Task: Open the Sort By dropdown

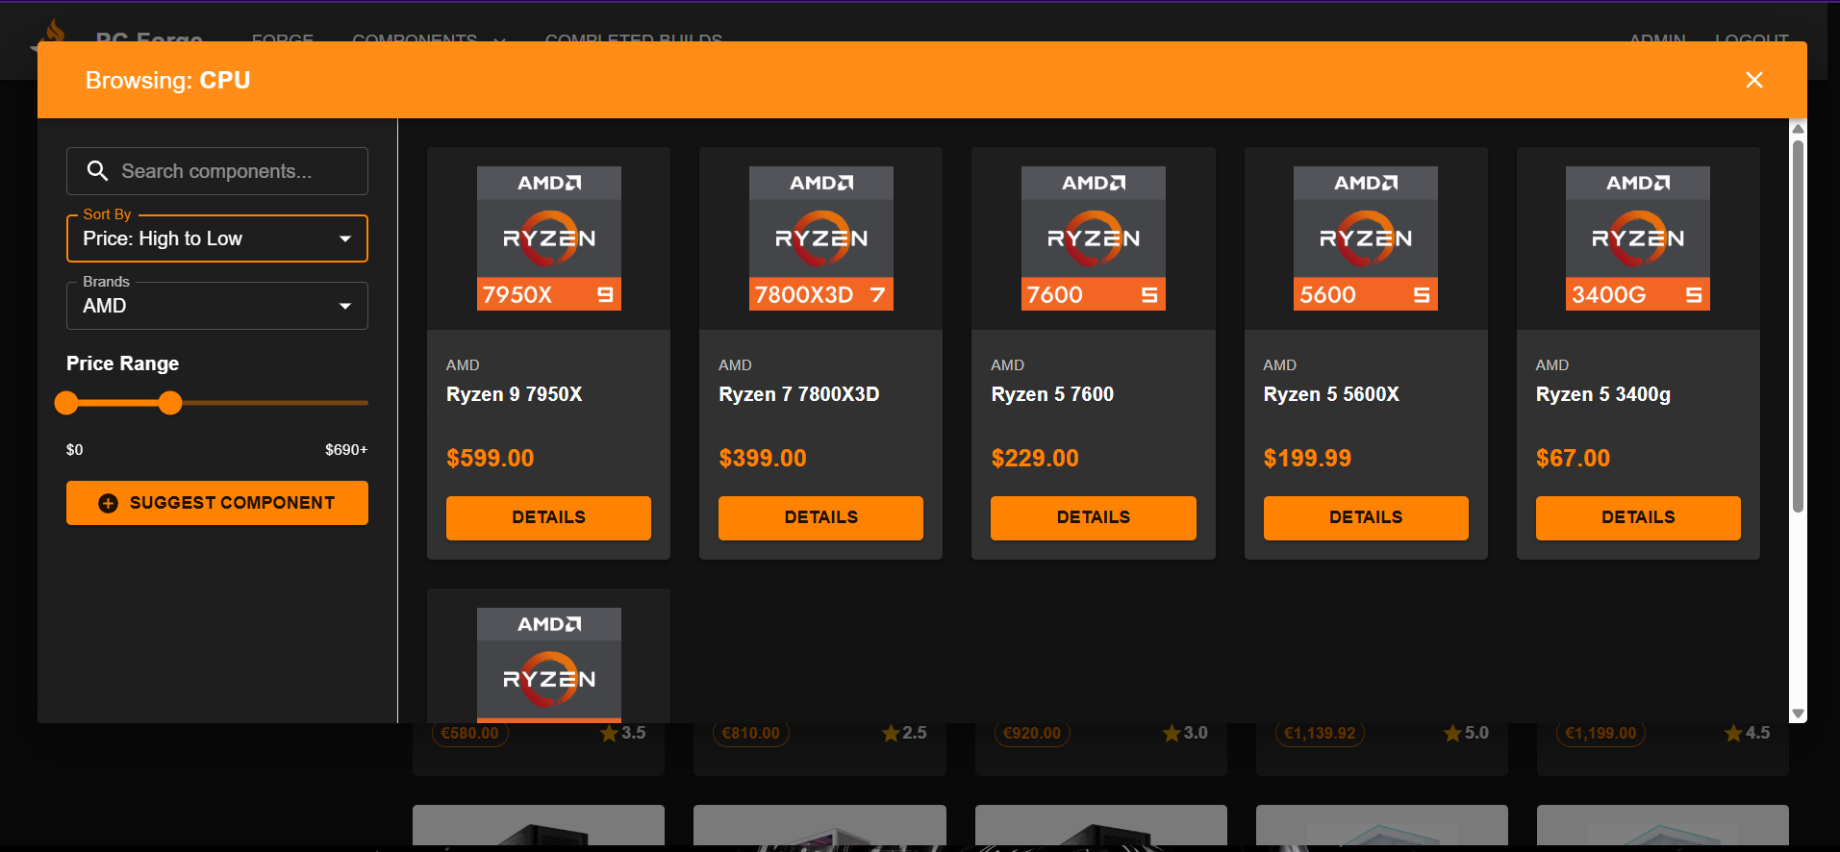Action: pyautogui.click(x=216, y=238)
